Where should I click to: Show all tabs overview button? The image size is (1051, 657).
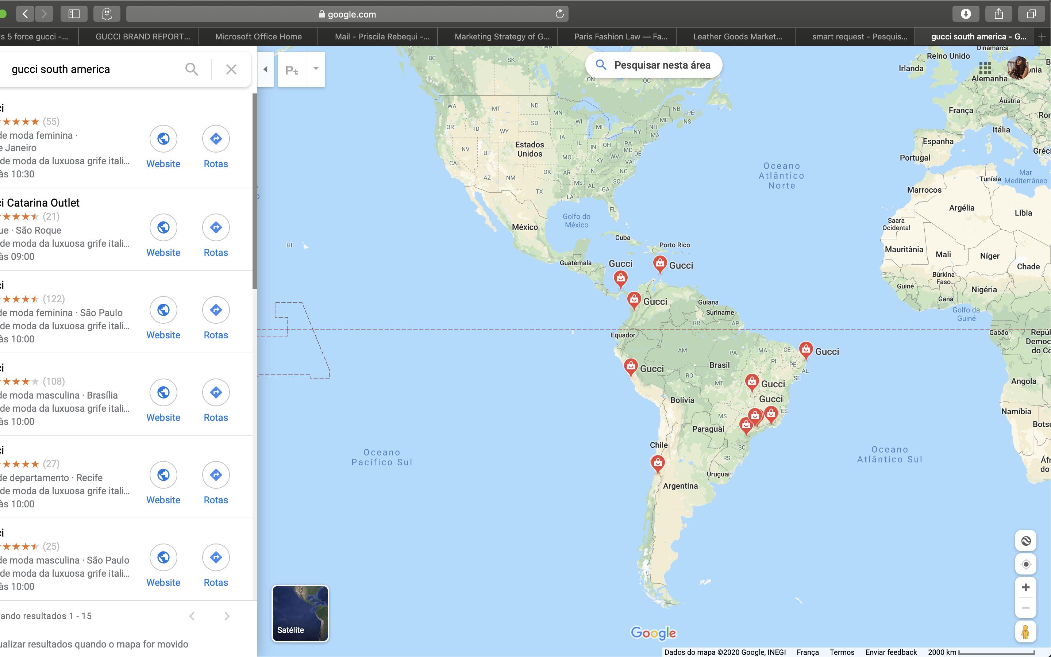tap(1031, 14)
